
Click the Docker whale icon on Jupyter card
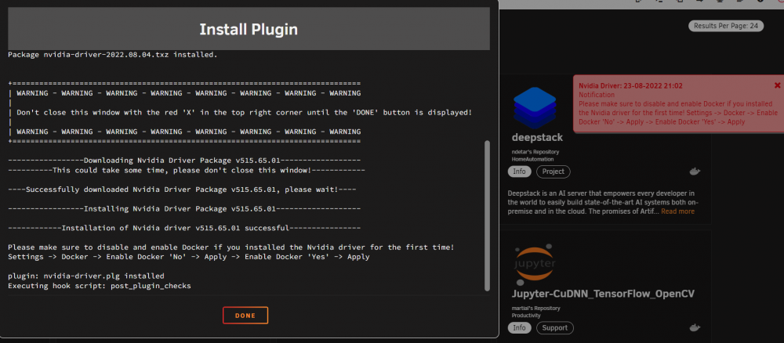tap(695, 328)
